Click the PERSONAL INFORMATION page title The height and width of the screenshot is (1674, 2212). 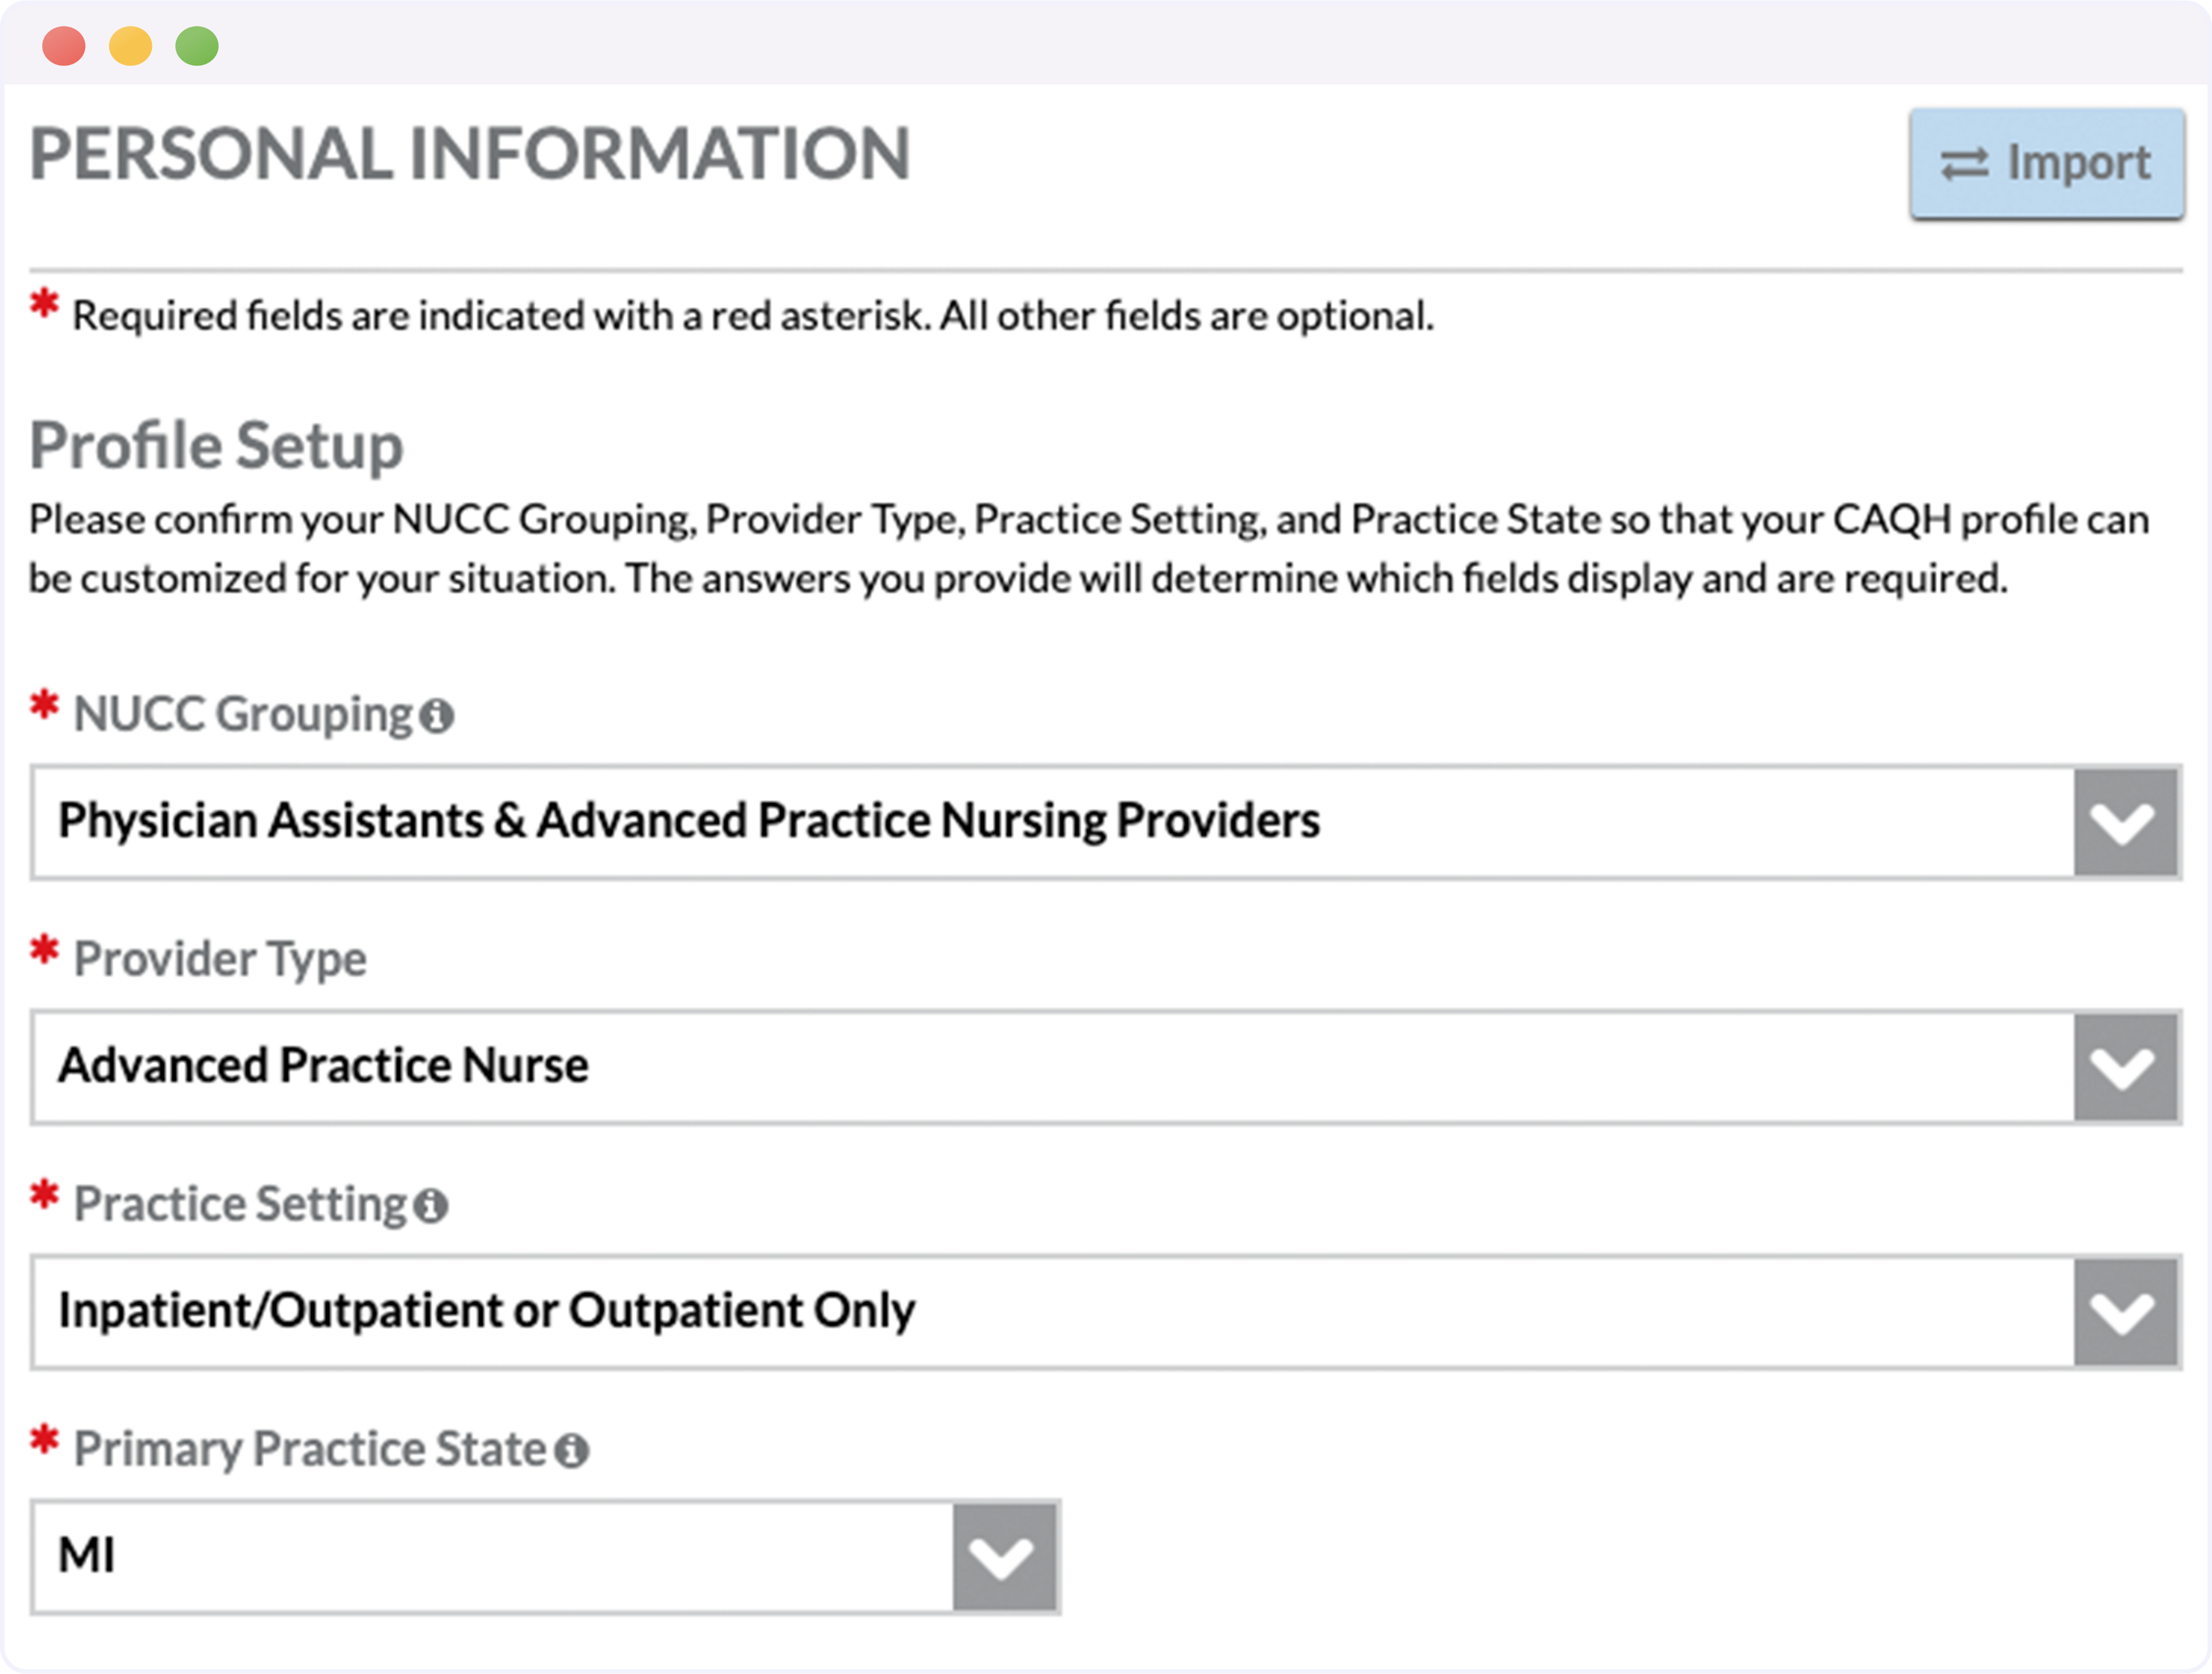coord(470,154)
